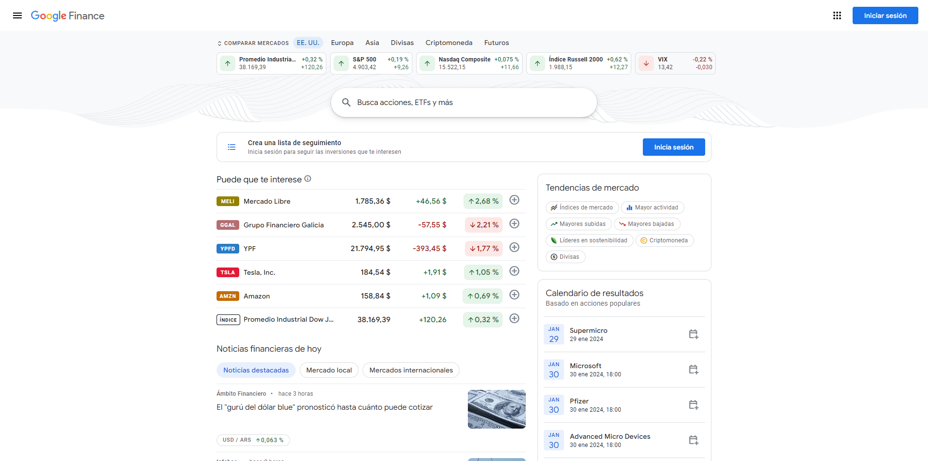The height and width of the screenshot is (461, 928).
Task: Open the hamburger navigation menu
Action: (x=17, y=15)
